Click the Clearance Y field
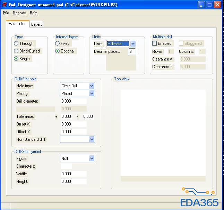This screenshot has width=224, height=210. pyautogui.click(x=192, y=67)
